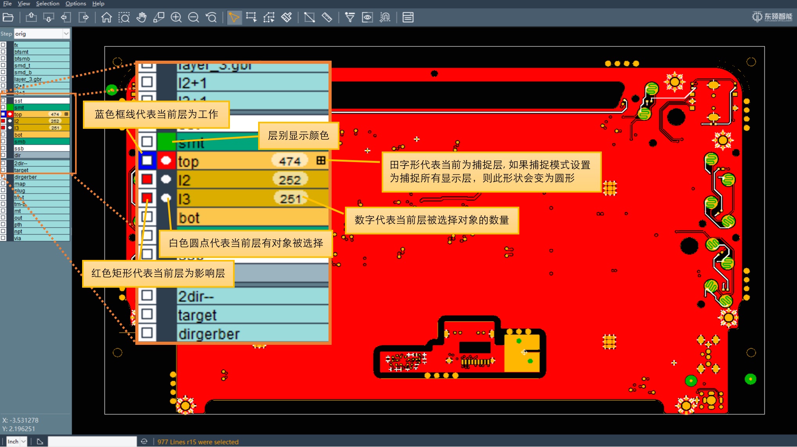
Task: Open the layer list panel icon
Action: coord(407,17)
